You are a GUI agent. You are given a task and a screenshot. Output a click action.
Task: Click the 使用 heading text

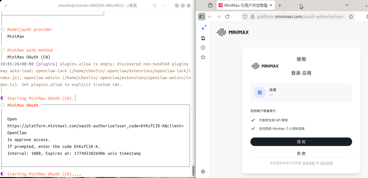pos(301,59)
